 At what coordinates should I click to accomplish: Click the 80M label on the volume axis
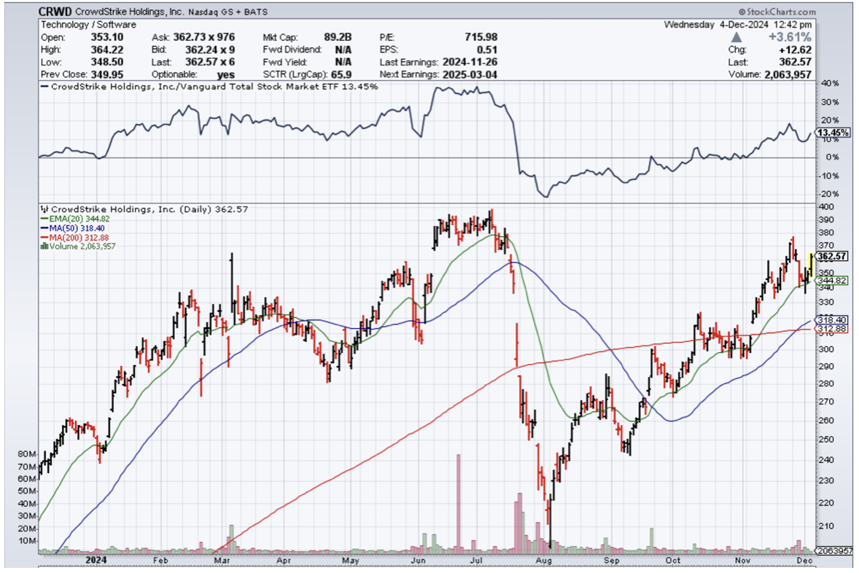point(27,454)
